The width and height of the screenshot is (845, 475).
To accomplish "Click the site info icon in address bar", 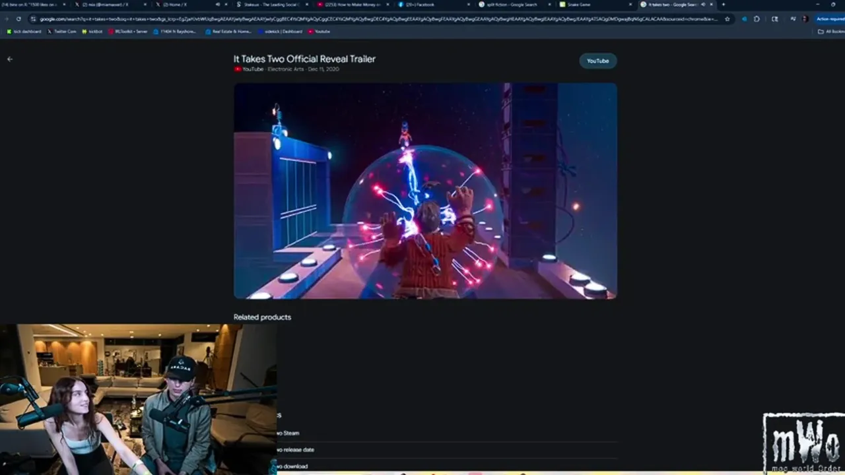I will (x=33, y=19).
